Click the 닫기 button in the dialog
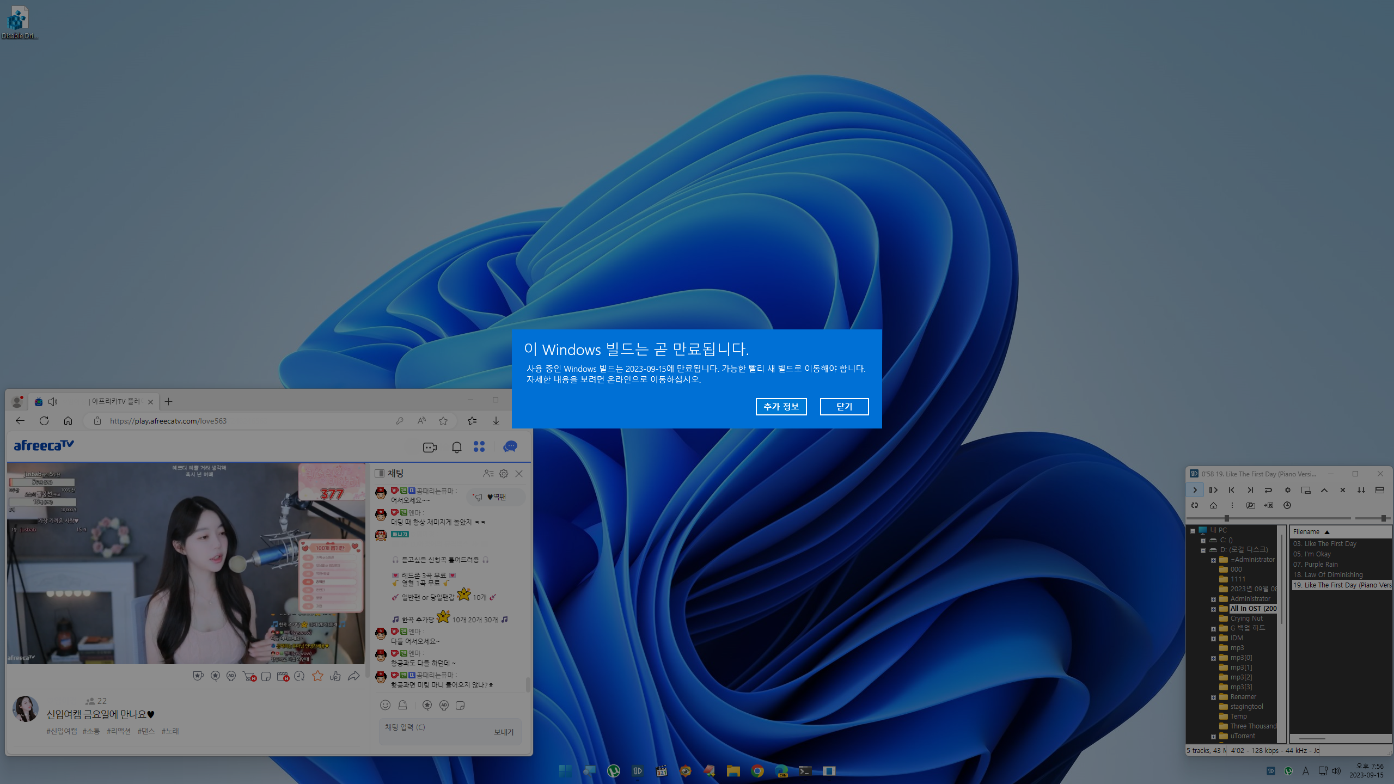The width and height of the screenshot is (1394, 784). 844,406
